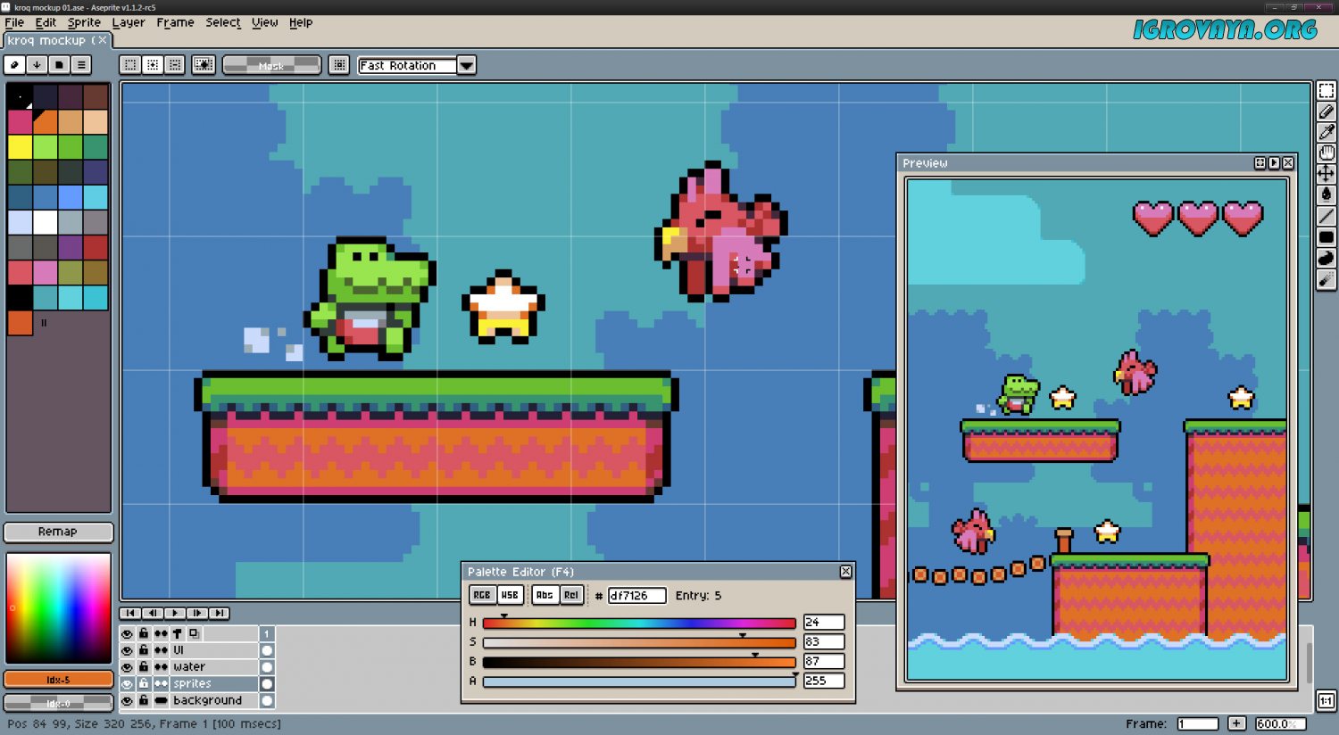This screenshot has width=1339, height=735.
Task: Select the Filled Rectangle tool
Action: click(1327, 237)
